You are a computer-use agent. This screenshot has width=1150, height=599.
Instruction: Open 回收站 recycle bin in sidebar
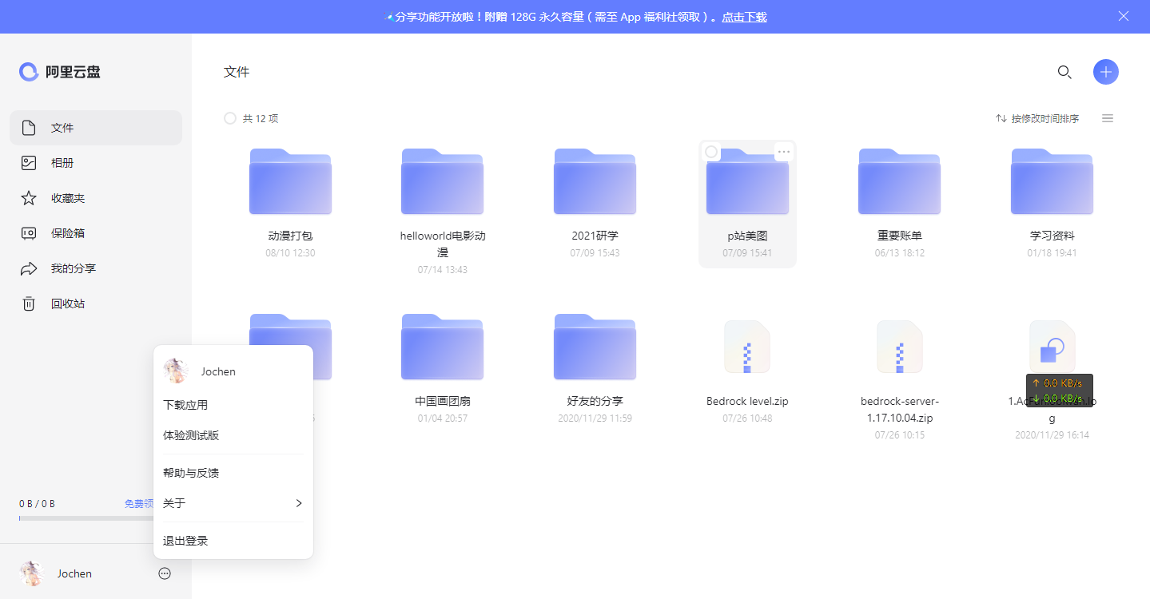[67, 303]
